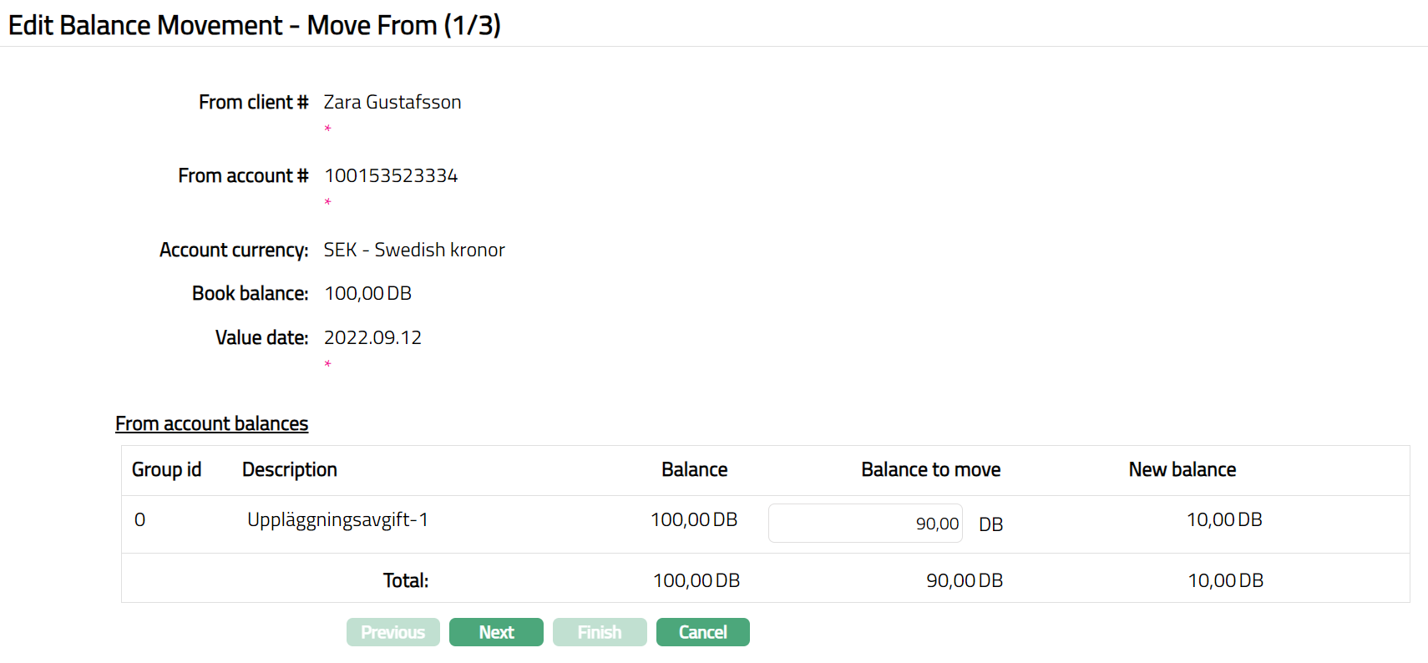This screenshot has width=1428, height=663.
Task: Click the Group id column header
Action: coord(166,469)
